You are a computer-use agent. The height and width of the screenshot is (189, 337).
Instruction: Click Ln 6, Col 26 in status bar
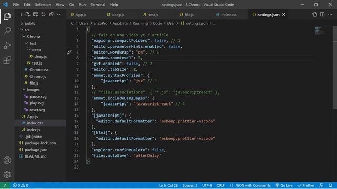[x=168, y=185]
